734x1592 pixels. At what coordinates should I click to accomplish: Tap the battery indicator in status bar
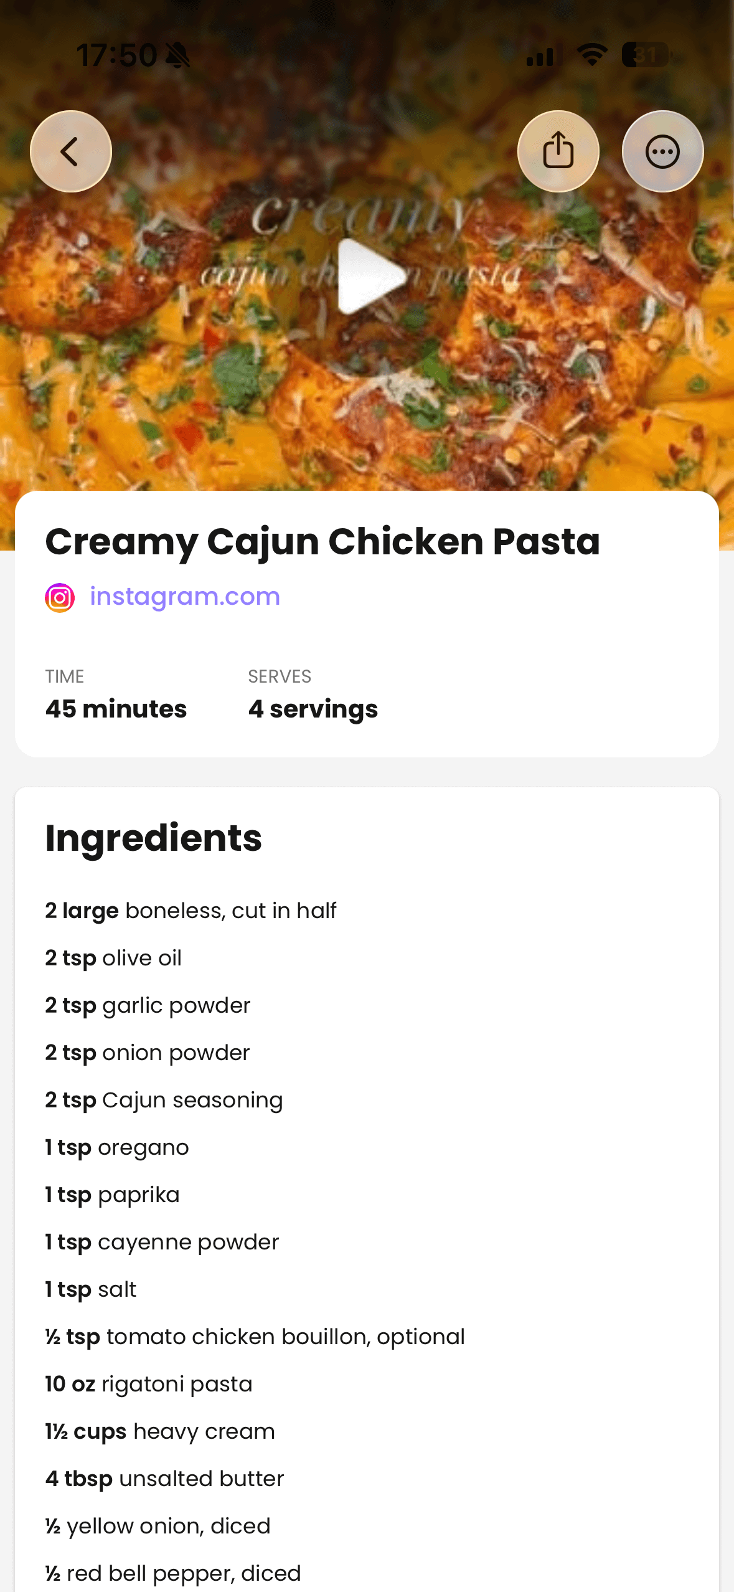pyautogui.click(x=646, y=55)
